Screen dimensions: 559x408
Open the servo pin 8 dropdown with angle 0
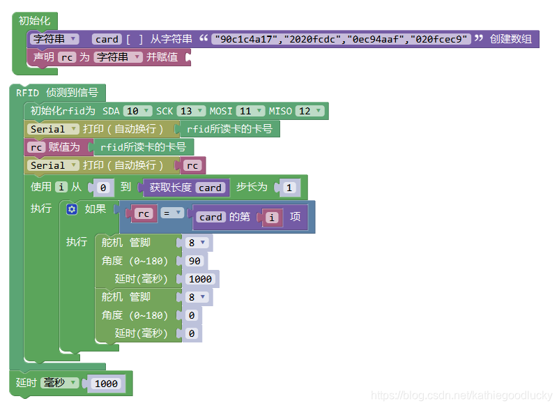tap(197, 297)
